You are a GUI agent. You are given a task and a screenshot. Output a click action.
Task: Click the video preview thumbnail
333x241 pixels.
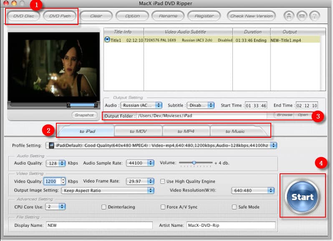pos(54,67)
